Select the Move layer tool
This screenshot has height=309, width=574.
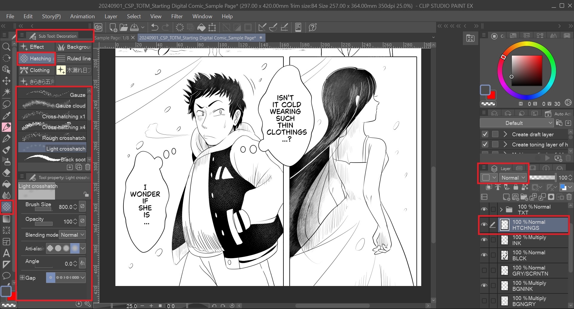(6, 81)
